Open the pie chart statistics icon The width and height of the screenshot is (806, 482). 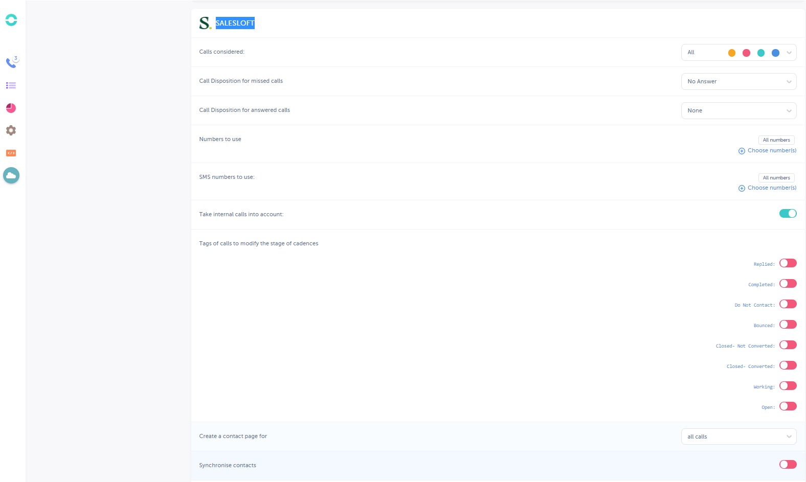tap(11, 108)
